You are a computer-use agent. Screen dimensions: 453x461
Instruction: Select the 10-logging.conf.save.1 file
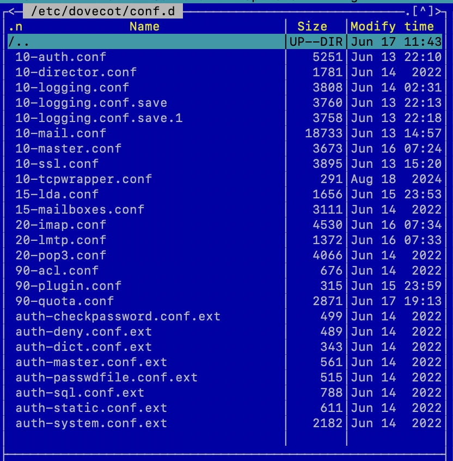pyautogui.click(x=99, y=118)
